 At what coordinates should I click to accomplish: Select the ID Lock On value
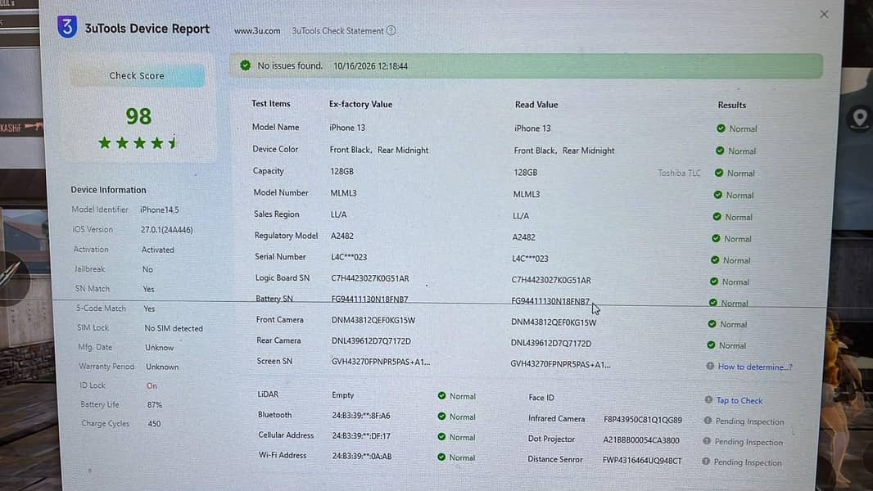pyautogui.click(x=152, y=385)
